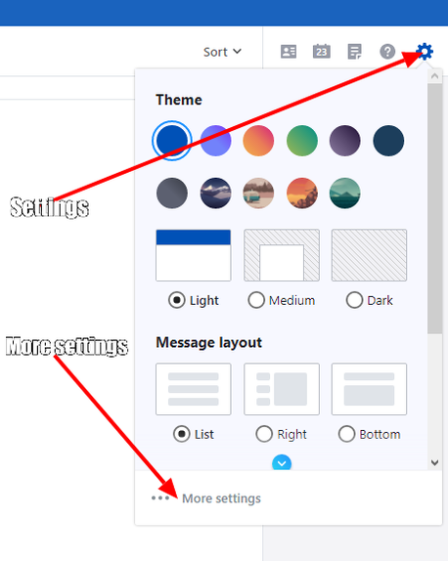Select the Medium theme radio button

pyautogui.click(x=256, y=300)
